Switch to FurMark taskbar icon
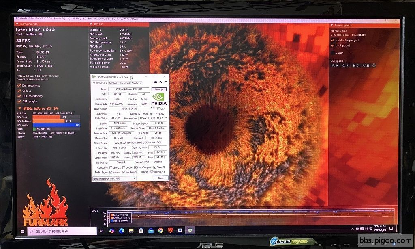Viewport: 415px width, 249px height. tap(171, 231)
